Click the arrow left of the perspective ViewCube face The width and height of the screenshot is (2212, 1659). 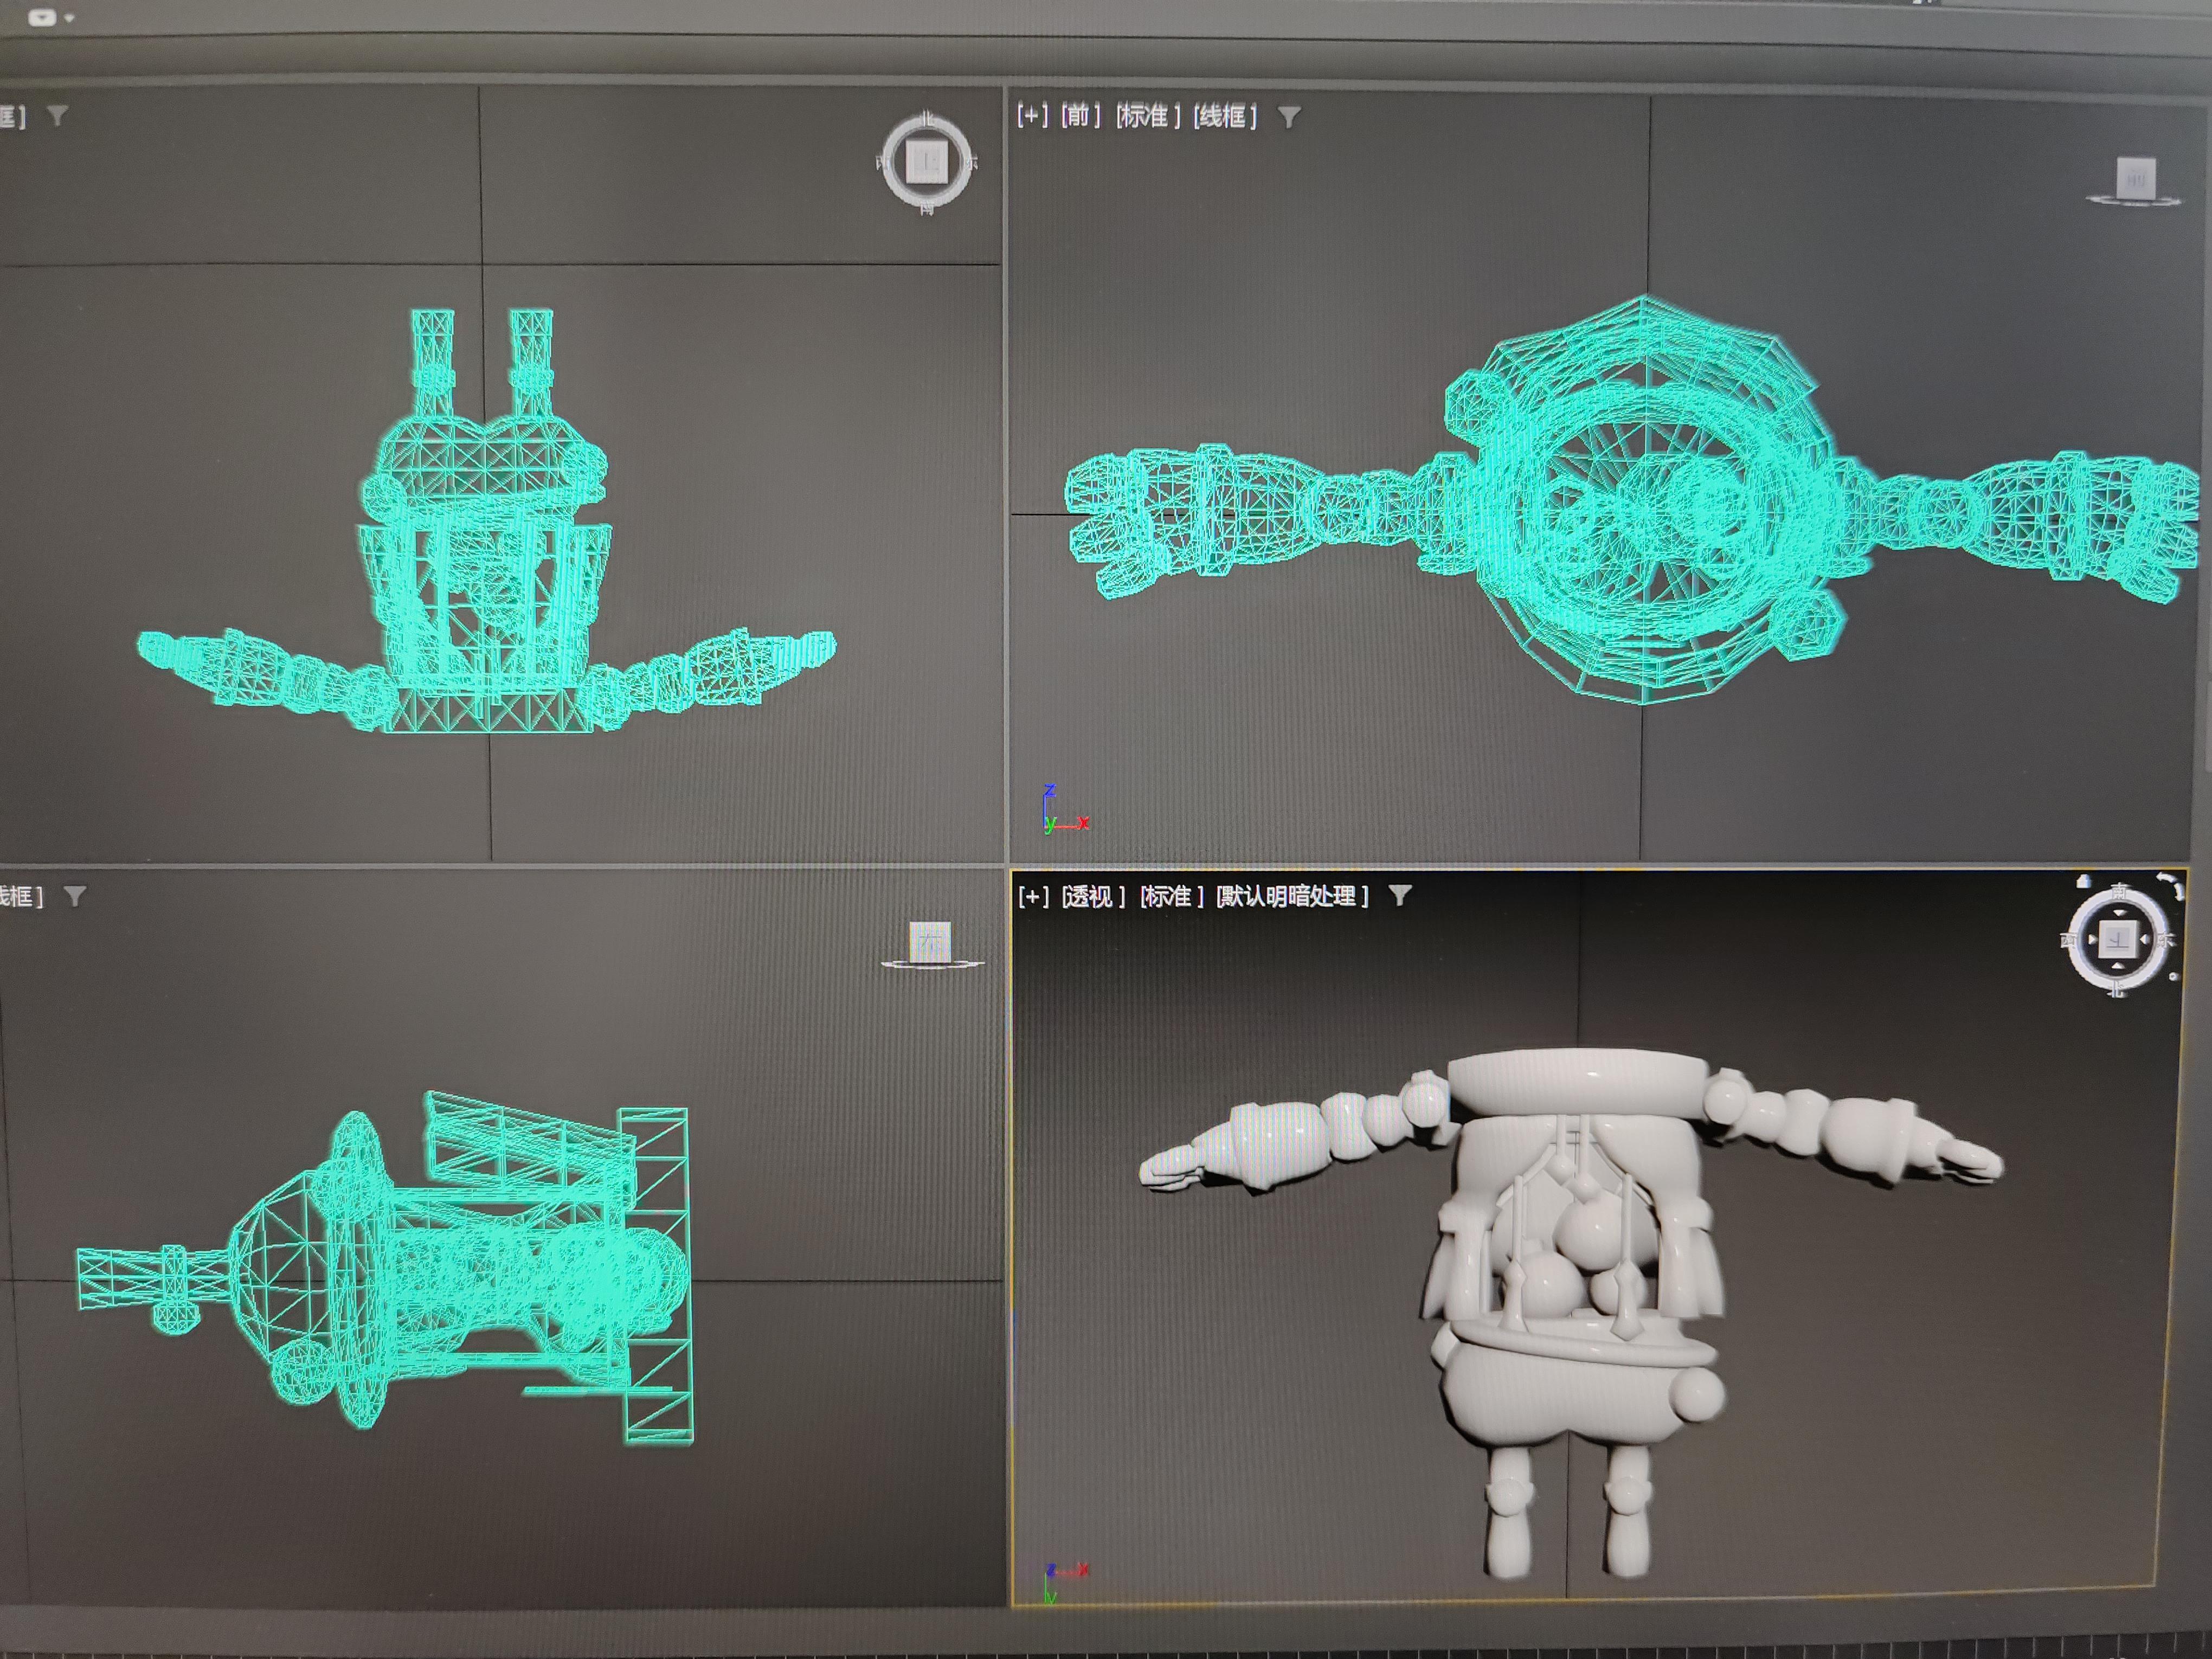[2093, 940]
